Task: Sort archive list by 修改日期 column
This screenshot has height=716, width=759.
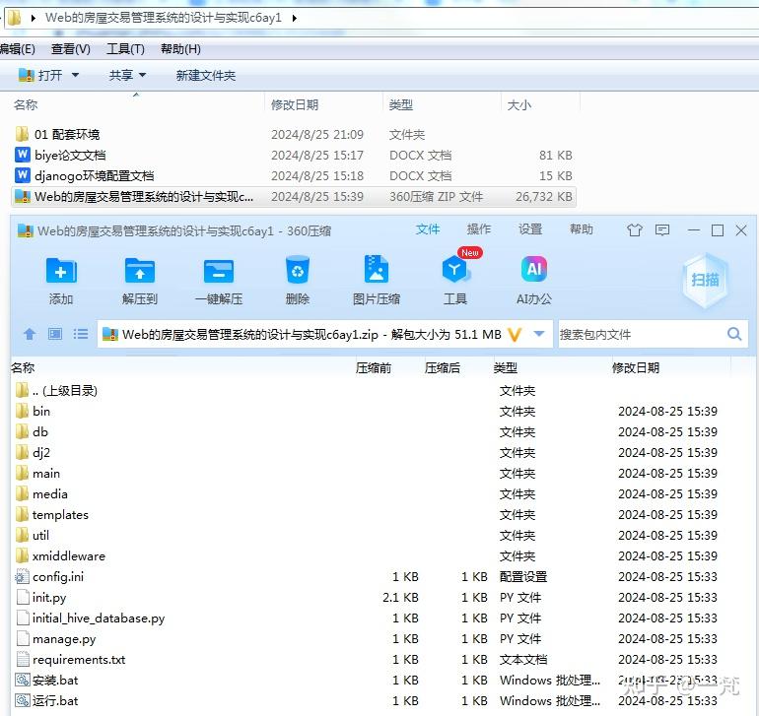Action: (636, 368)
